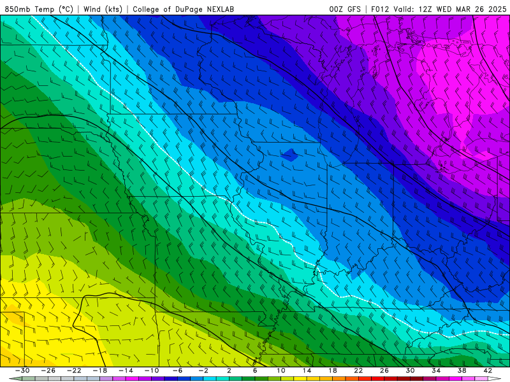The image size is (510, 382).
Task: Click the -26 legend value
Action: coord(48,371)
